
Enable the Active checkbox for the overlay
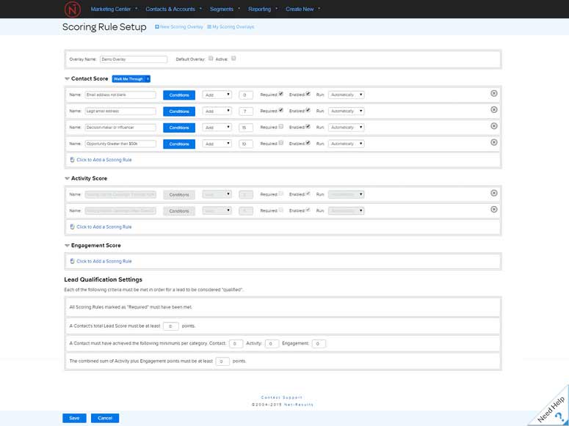click(x=233, y=59)
